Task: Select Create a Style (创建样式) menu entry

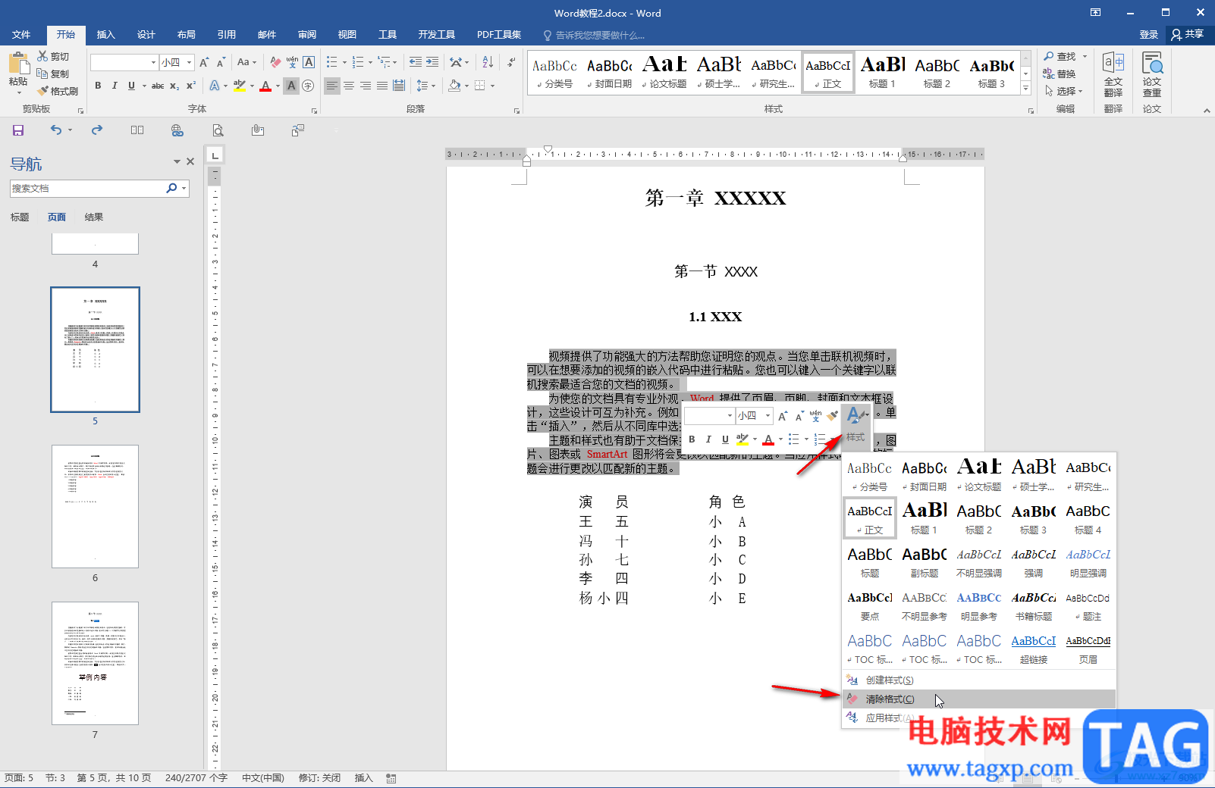Action: (979, 680)
